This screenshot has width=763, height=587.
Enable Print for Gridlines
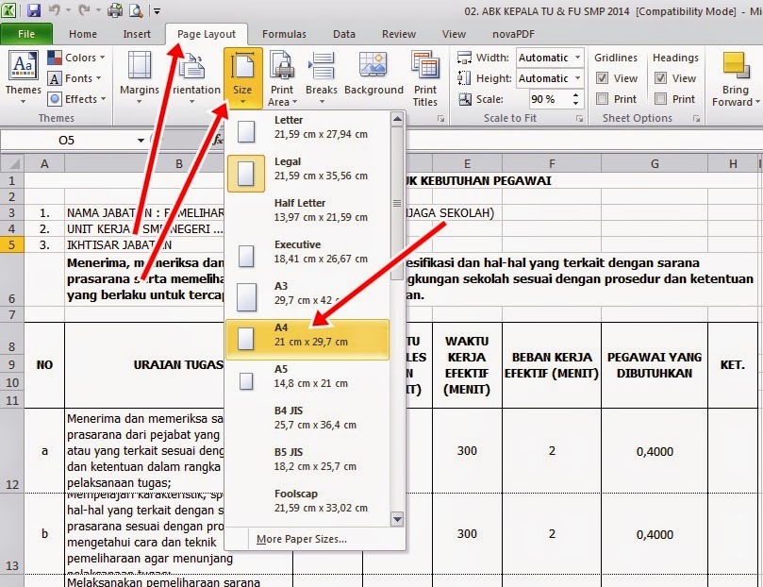[604, 96]
